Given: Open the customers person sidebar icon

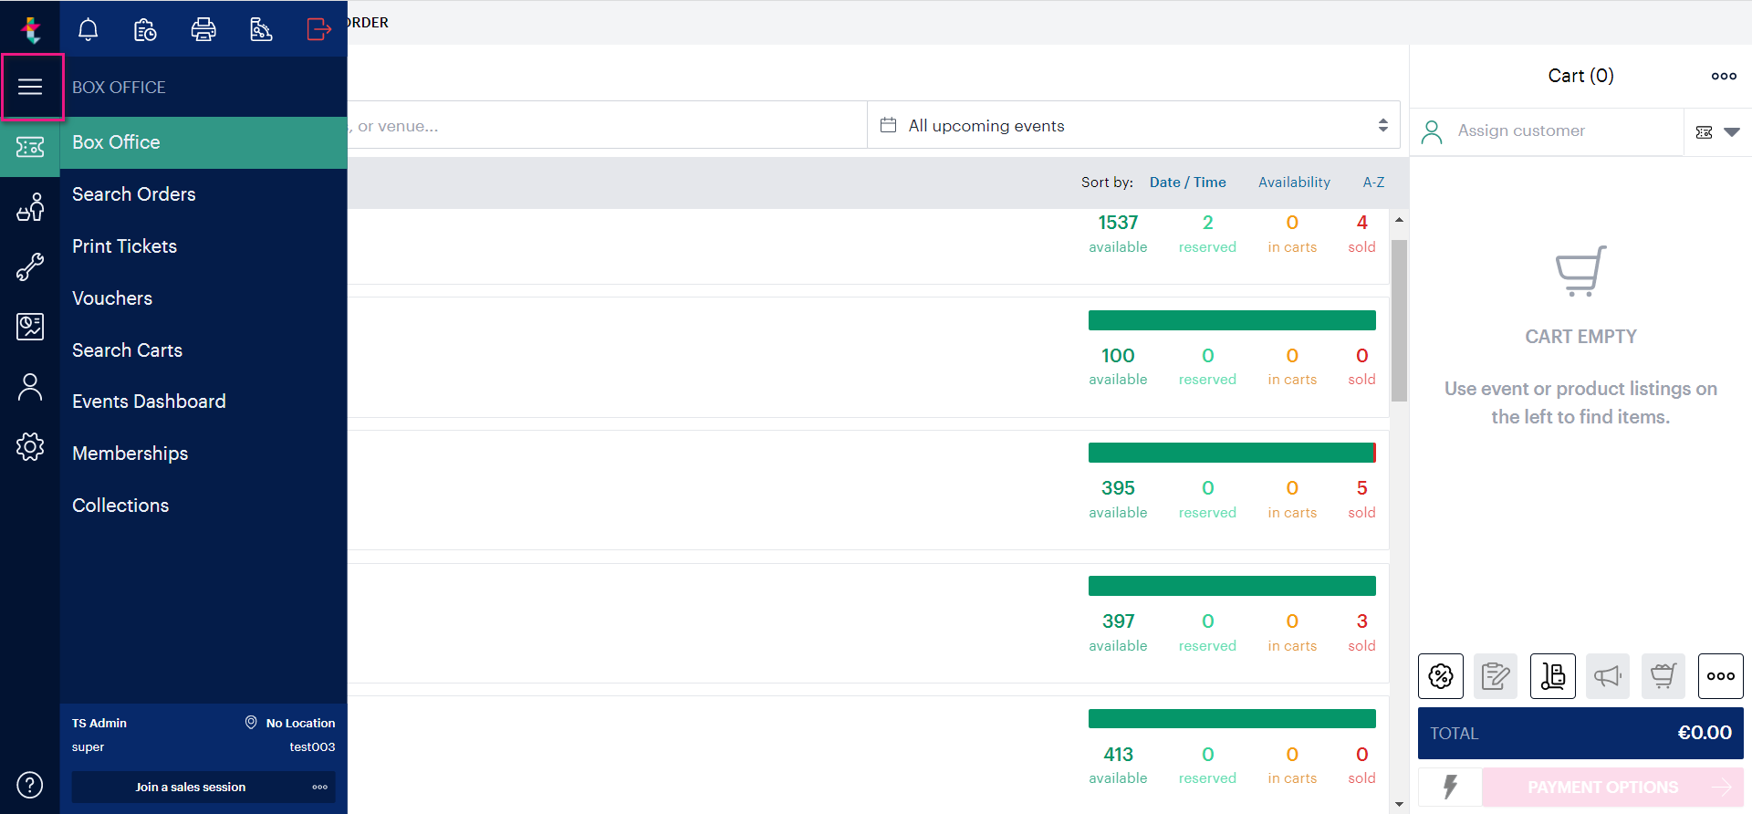Looking at the screenshot, I should coord(30,387).
